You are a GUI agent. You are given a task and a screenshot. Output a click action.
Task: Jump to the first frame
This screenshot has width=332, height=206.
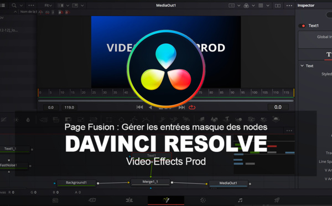click(x=139, y=107)
